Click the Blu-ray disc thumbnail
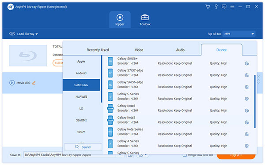The image size is (265, 165). 28,55
